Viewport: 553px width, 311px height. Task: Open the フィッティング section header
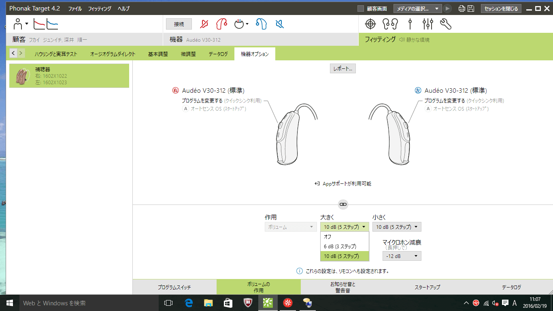456,40
